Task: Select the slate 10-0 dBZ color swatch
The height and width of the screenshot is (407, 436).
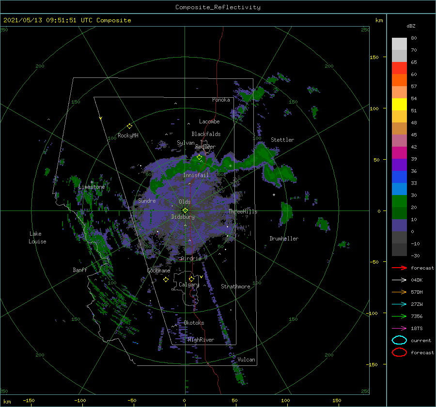Action: tap(399, 226)
